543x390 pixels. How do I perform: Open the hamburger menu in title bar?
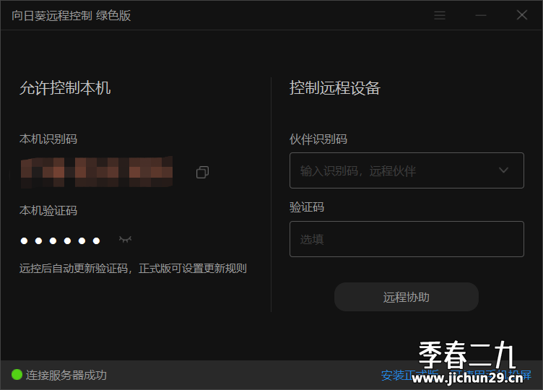(x=440, y=15)
